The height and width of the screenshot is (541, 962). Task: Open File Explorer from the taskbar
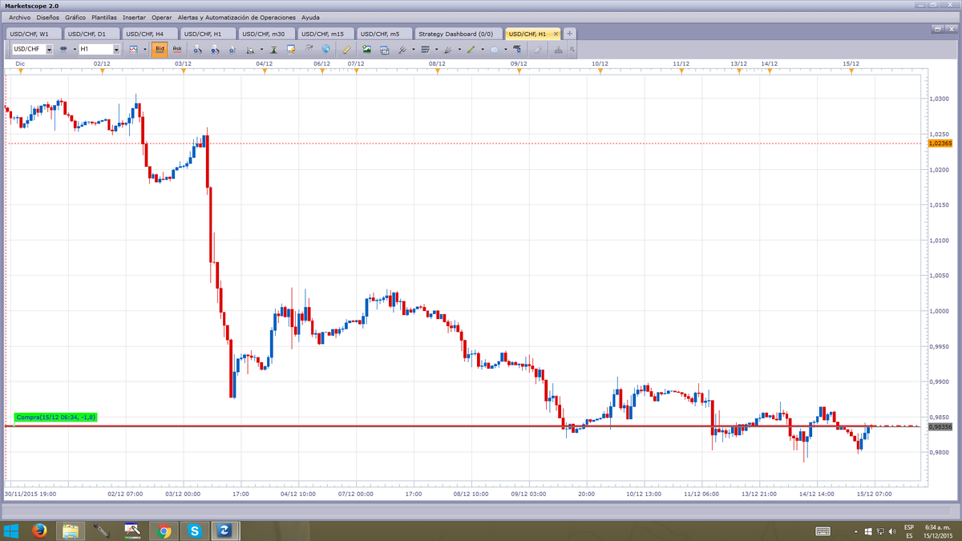(70, 530)
